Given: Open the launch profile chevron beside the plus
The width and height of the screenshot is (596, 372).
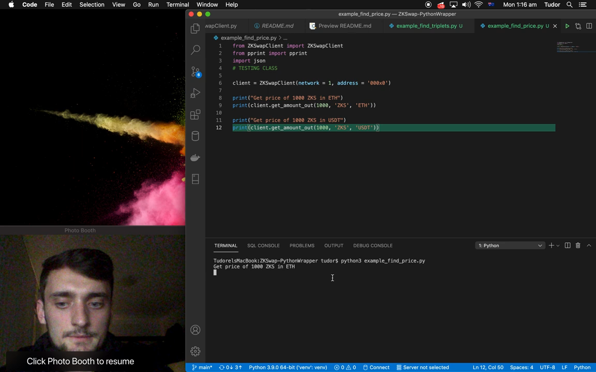Looking at the screenshot, I should [x=558, y=245].
